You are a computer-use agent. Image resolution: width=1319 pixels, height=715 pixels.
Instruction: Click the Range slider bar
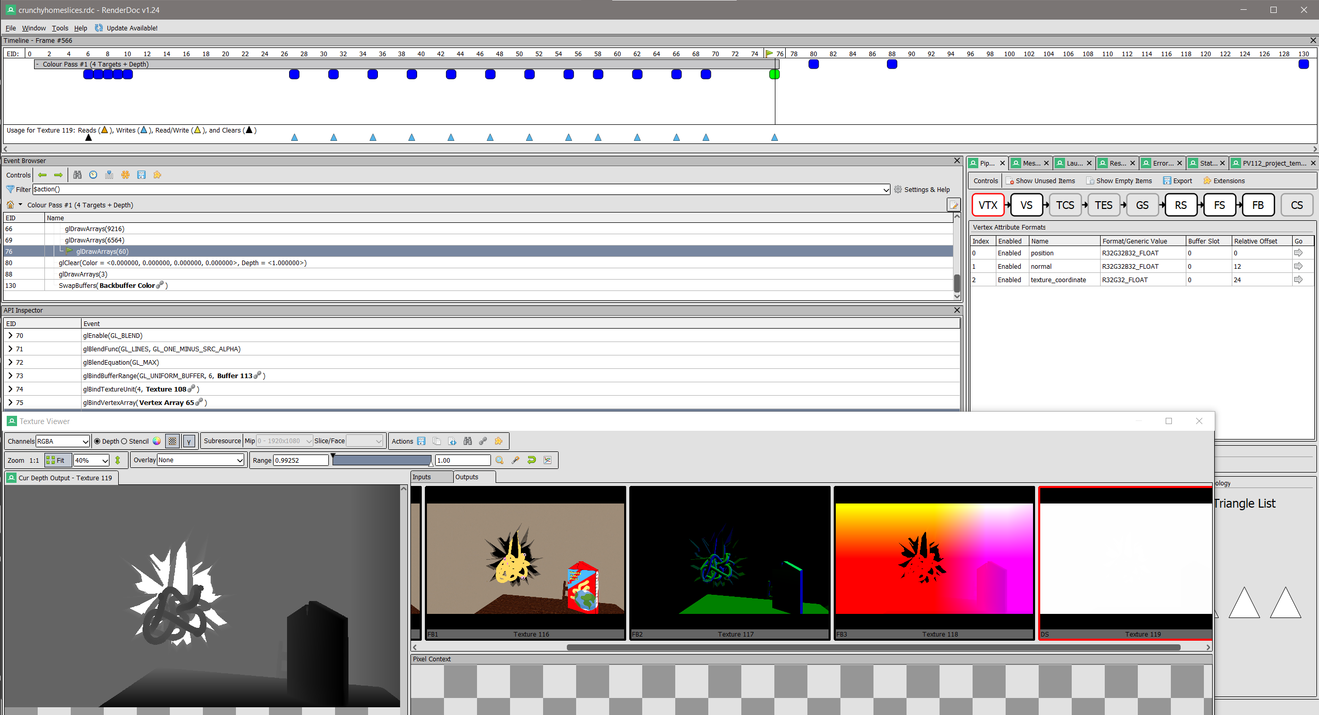click(382, 460)
